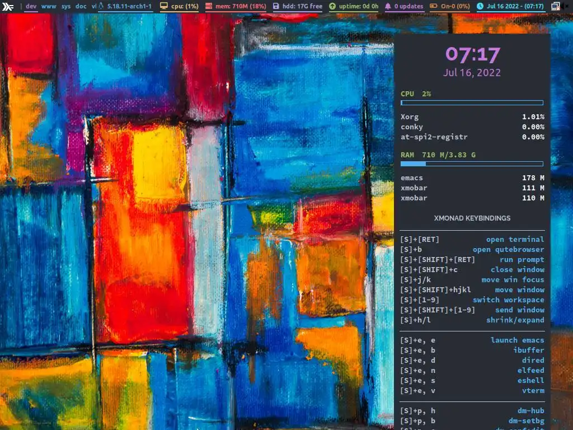Viewport: 573px width, 430px height.
Task: Click battery status On-0 (0%)
Action: (455, 6)
